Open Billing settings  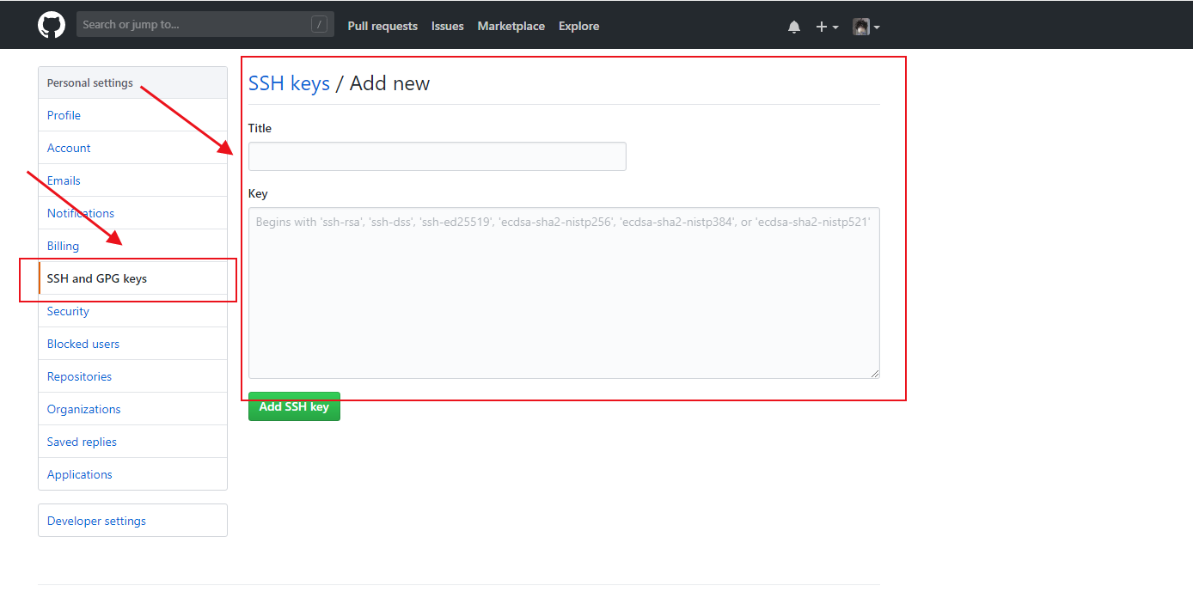pos(132,246)
